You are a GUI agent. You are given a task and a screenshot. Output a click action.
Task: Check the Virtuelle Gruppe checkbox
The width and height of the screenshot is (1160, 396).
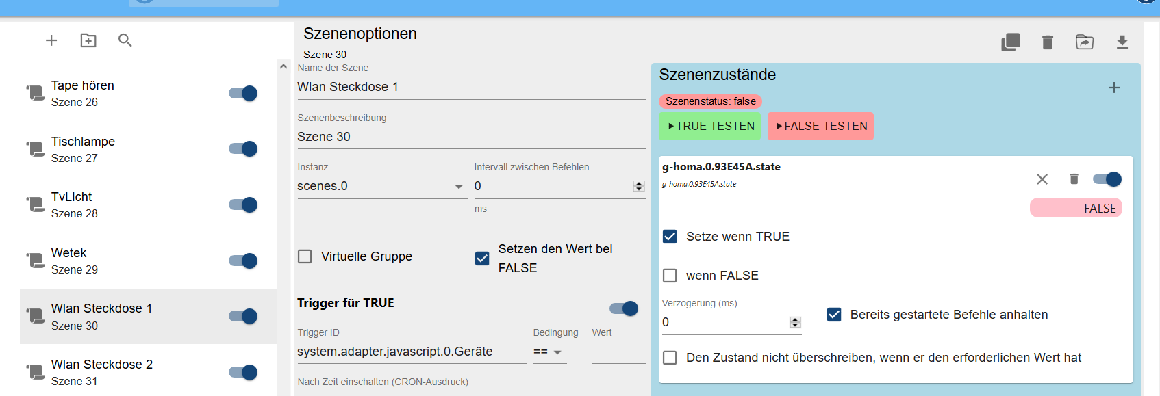(x=305, y=256)
